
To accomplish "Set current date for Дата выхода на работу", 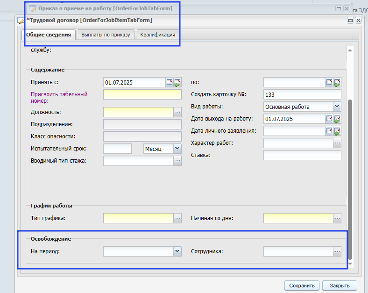I will coord(337,119).
